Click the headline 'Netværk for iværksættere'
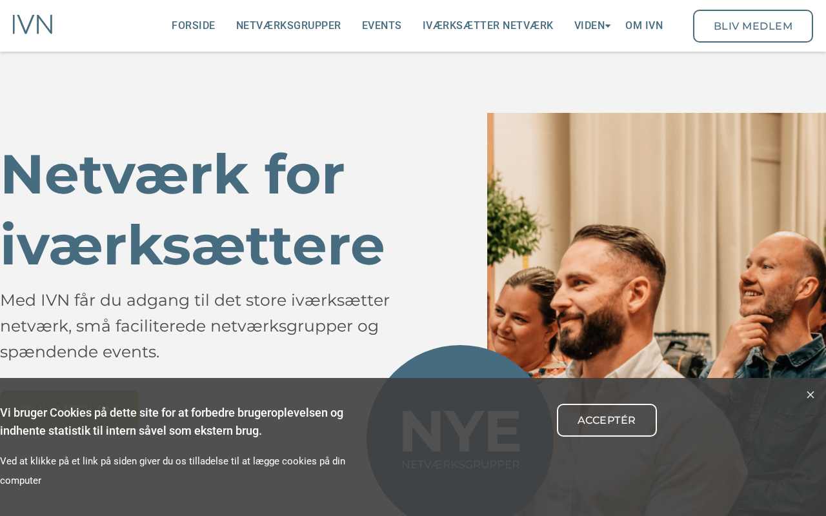 coord(192,210)
